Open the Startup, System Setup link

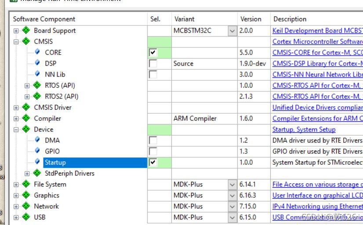304,130
